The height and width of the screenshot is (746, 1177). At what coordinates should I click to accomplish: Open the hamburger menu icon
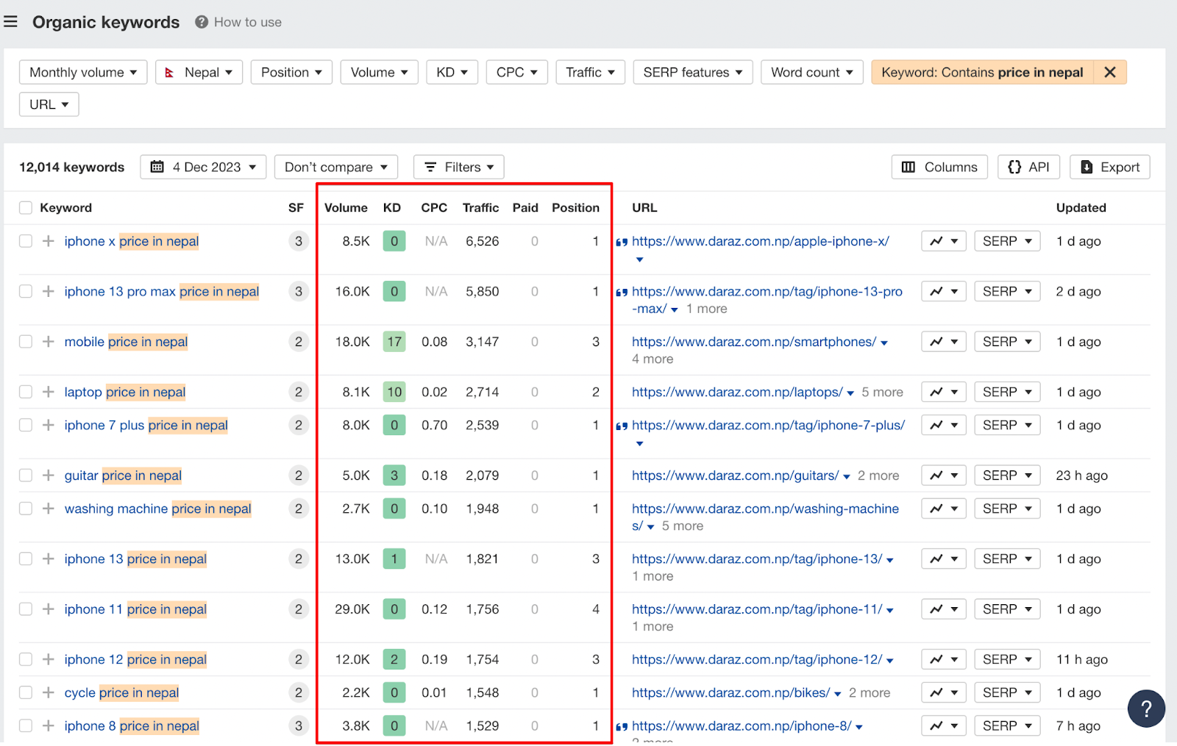click(x=10, y=22)
